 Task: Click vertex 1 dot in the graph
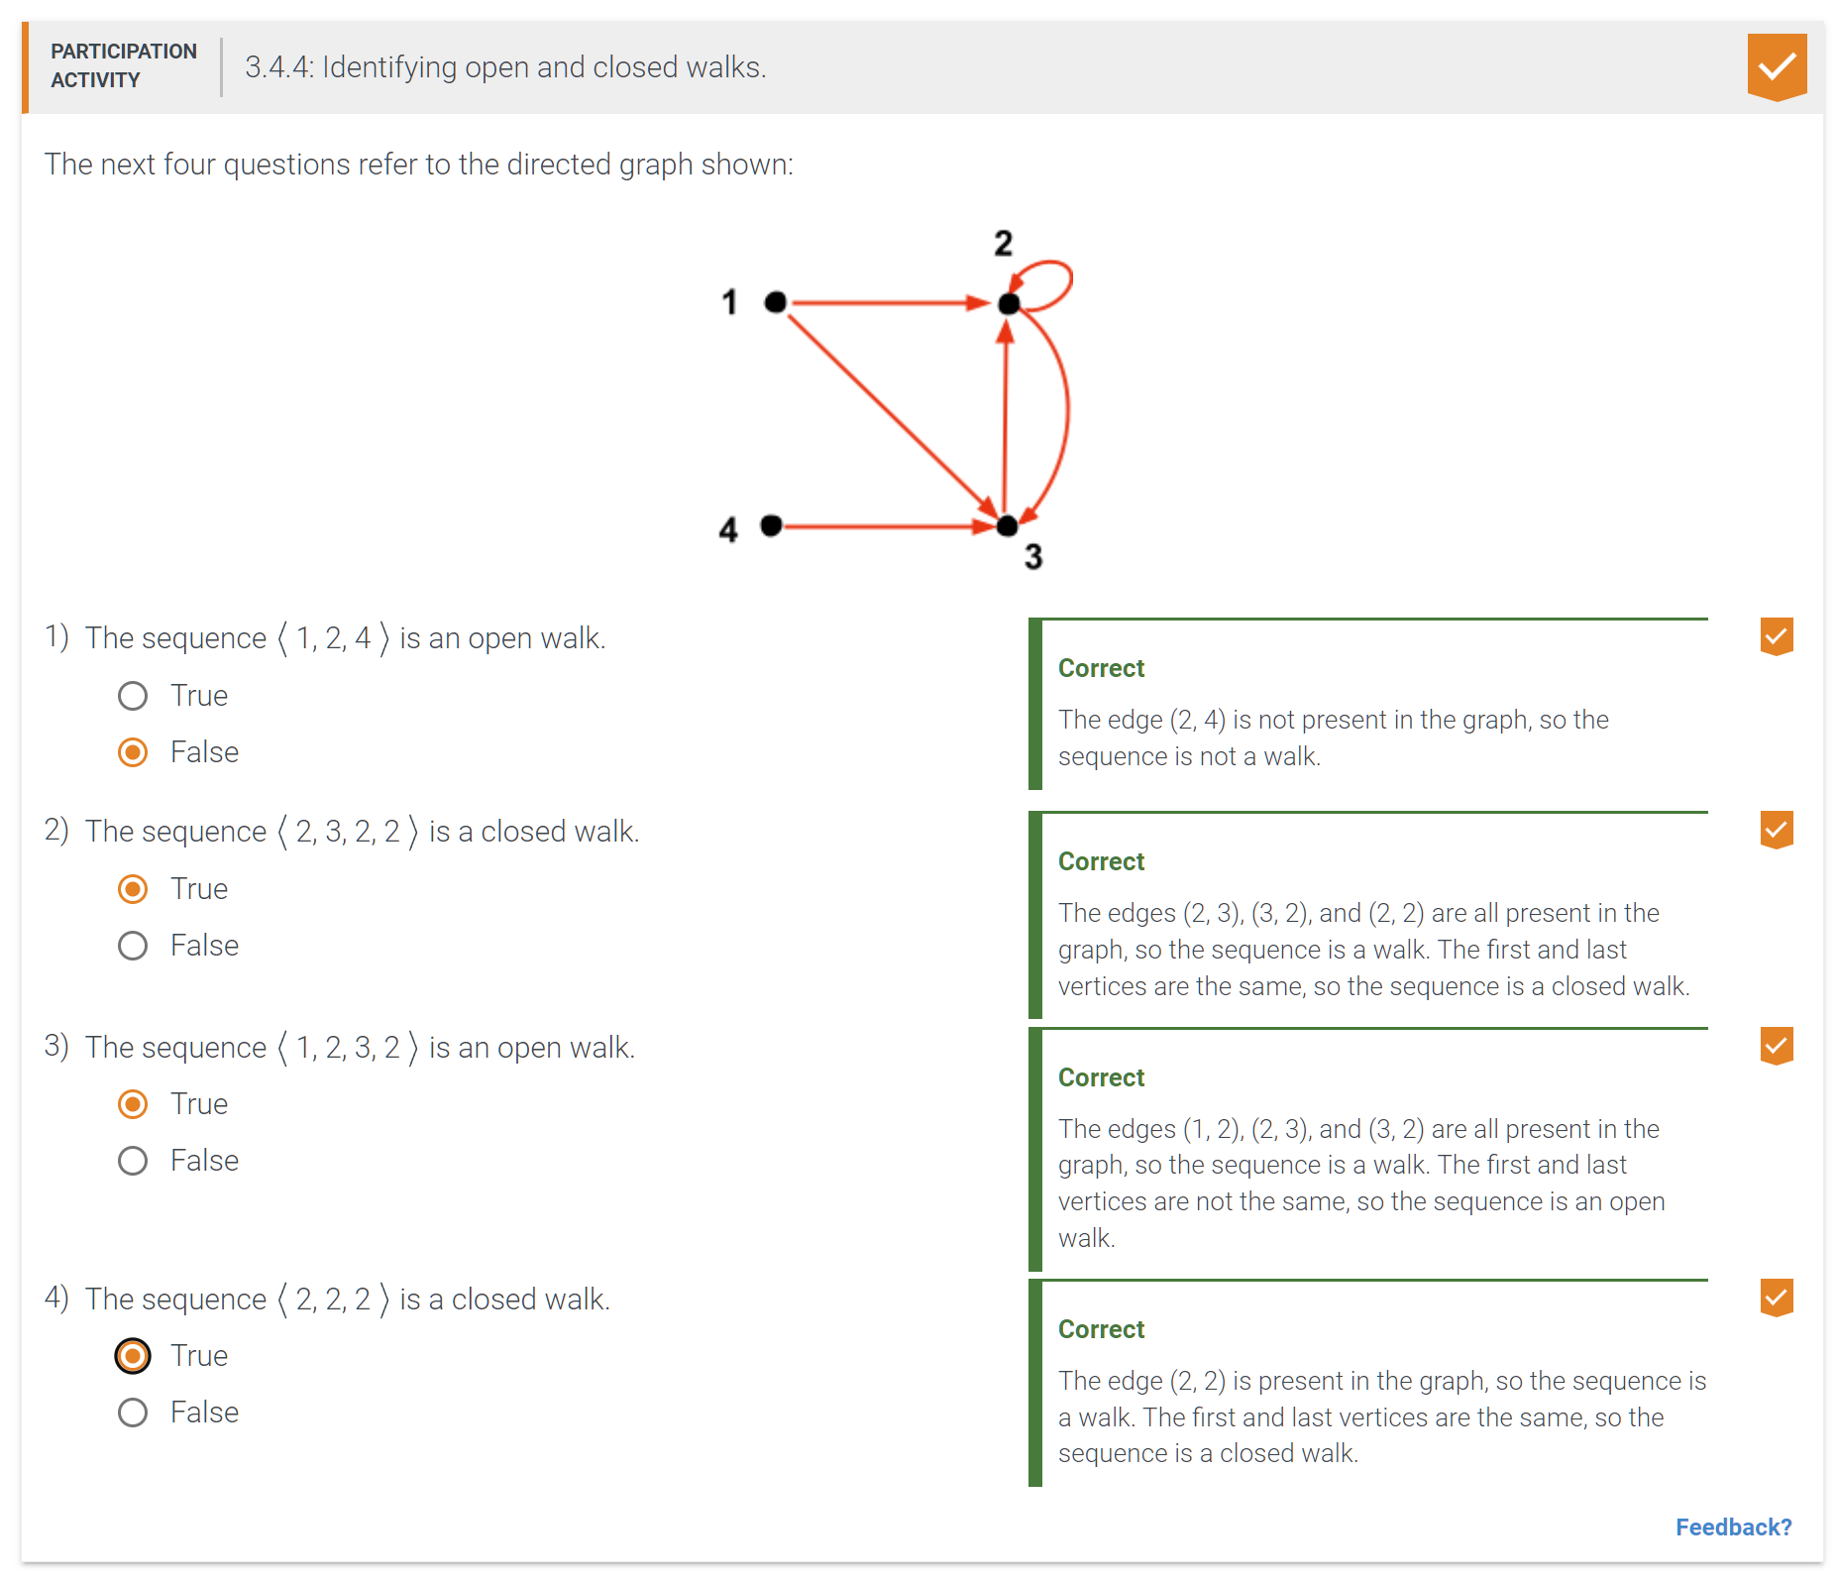tap(776, 302)
